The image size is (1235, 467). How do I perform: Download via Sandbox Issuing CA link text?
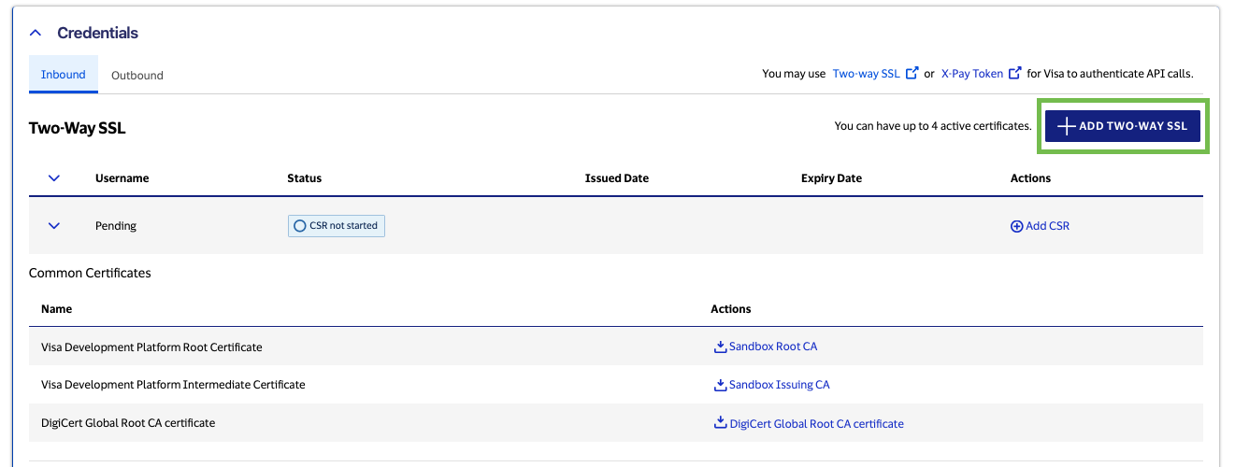coord(779,385)
